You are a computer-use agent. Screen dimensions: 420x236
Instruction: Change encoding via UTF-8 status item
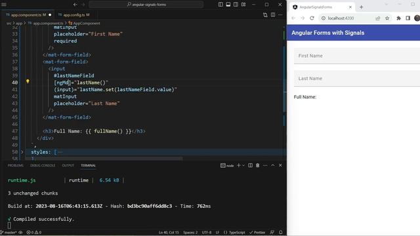(207, 233)
